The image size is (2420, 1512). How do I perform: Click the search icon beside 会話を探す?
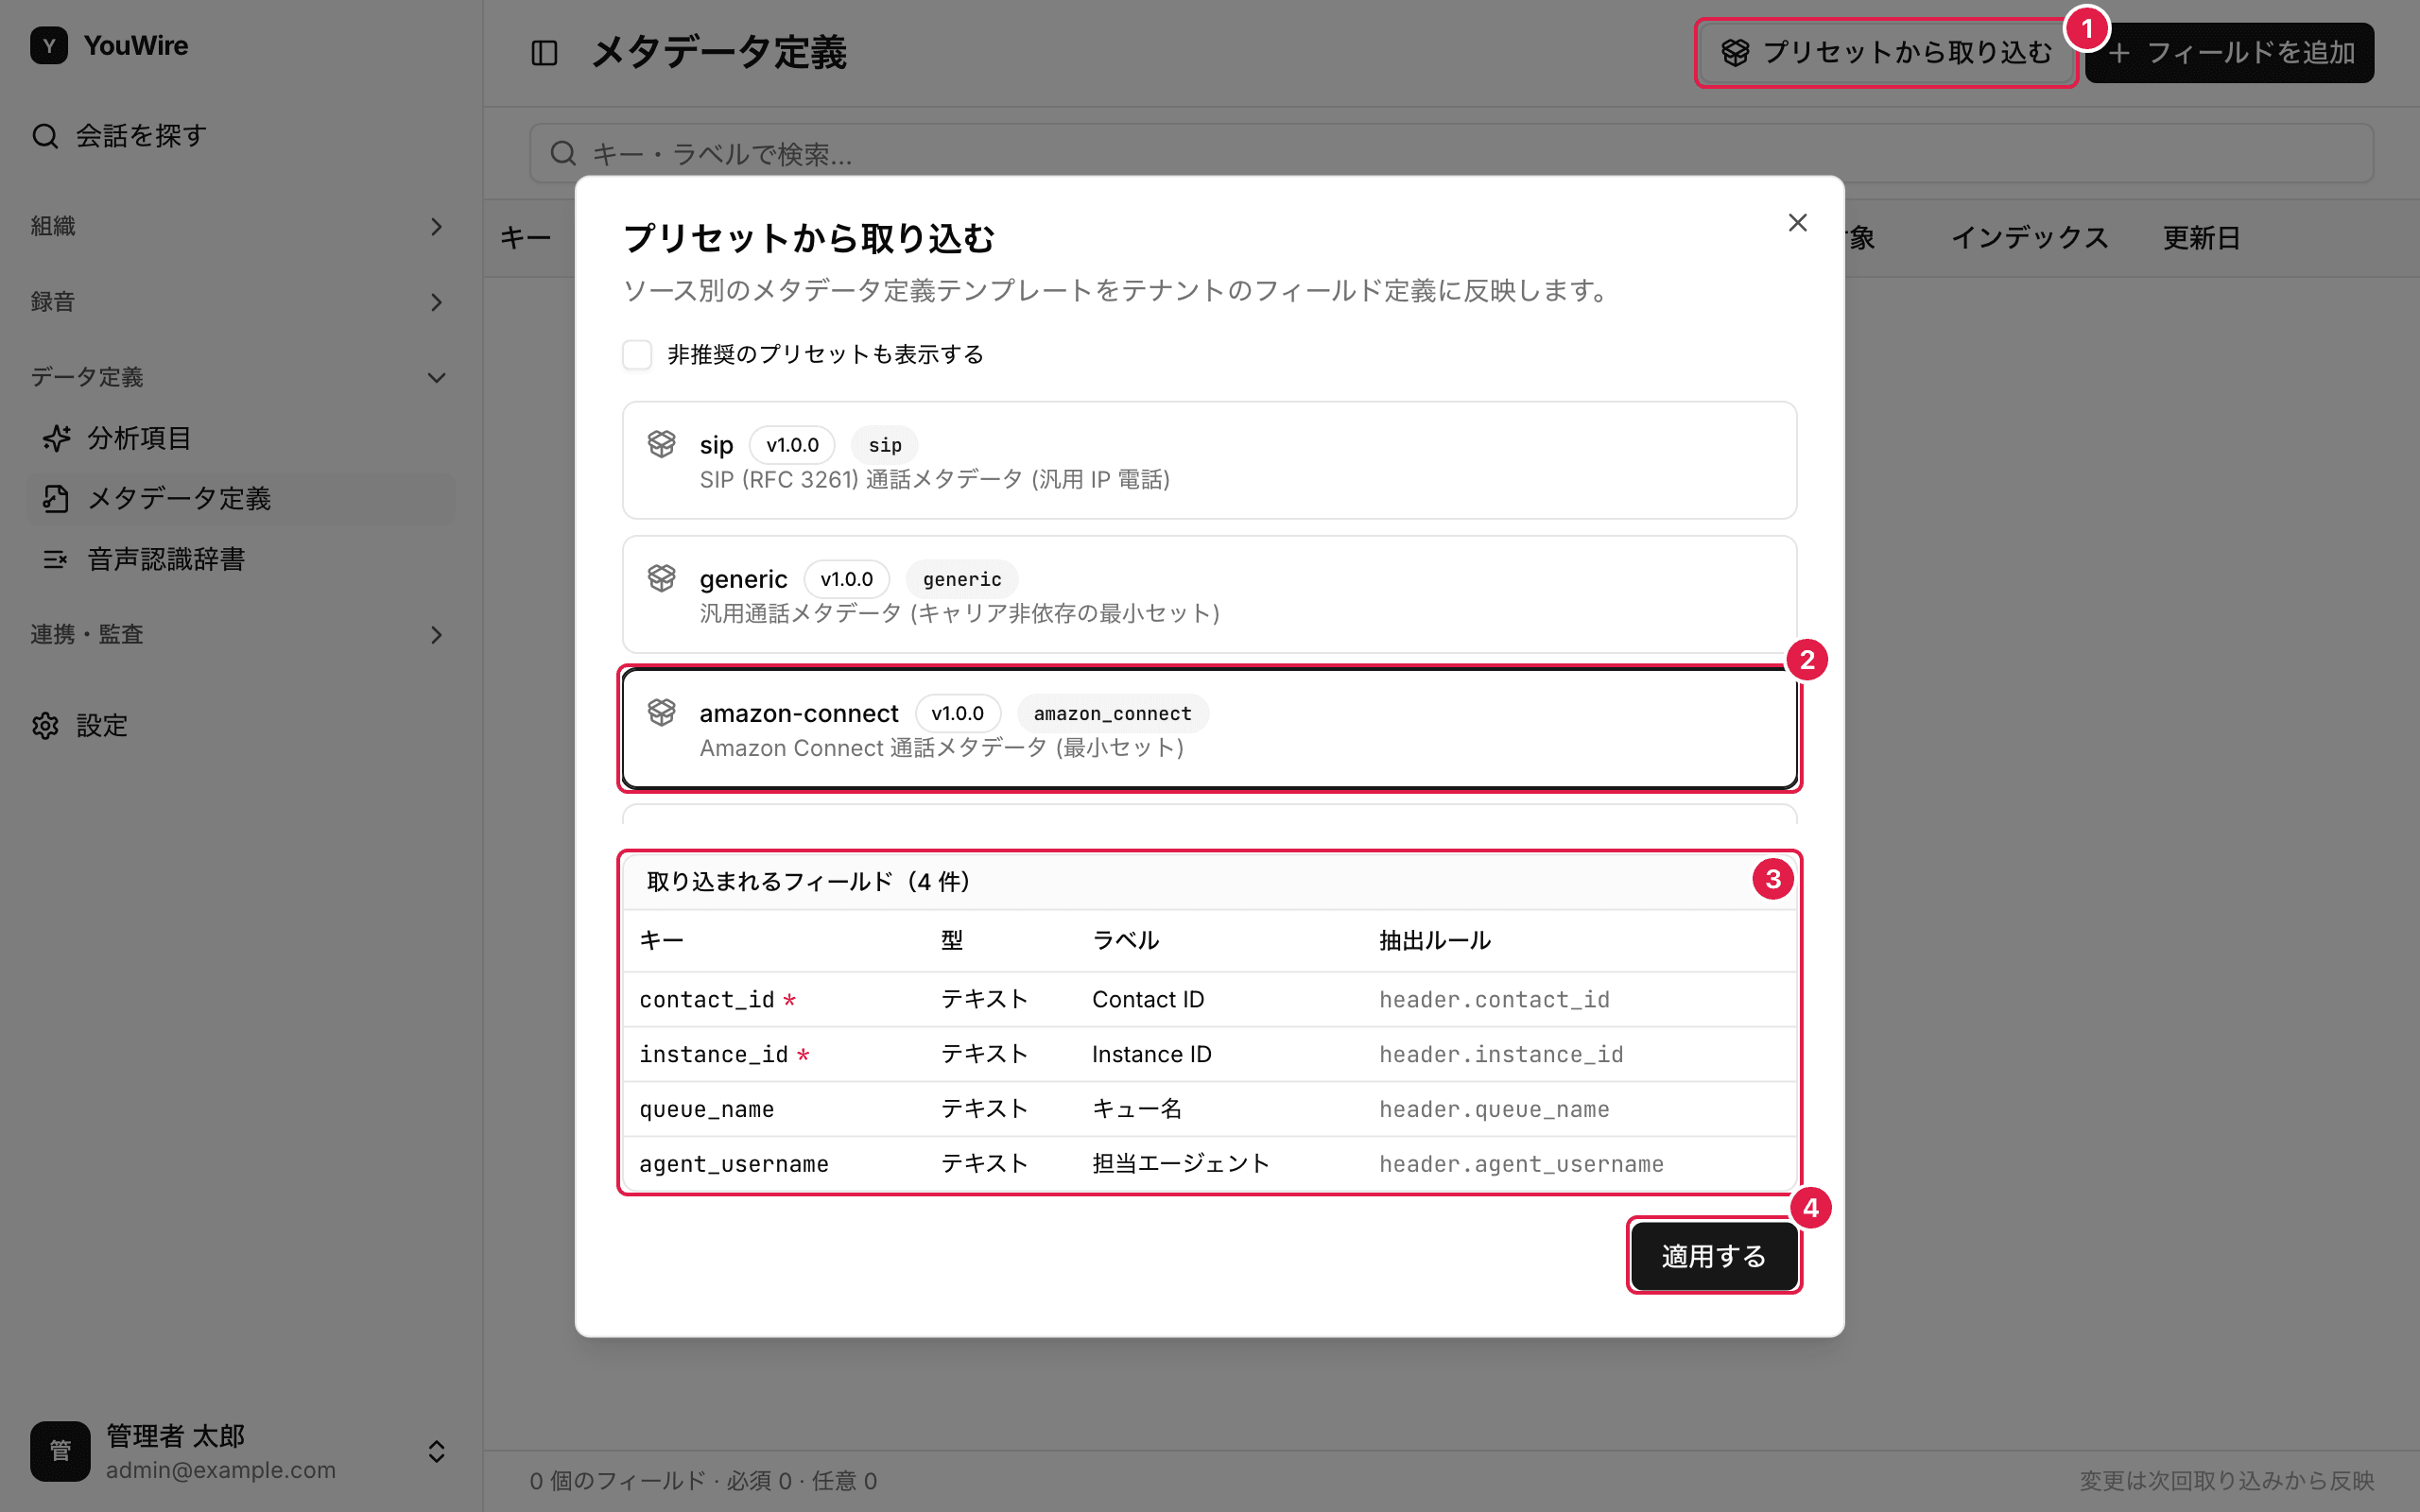tap(45, 136)
